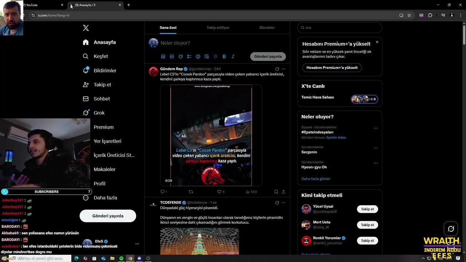Toggle bold formatting in the composer
466x262 pixels.
(x=224, y=56)
